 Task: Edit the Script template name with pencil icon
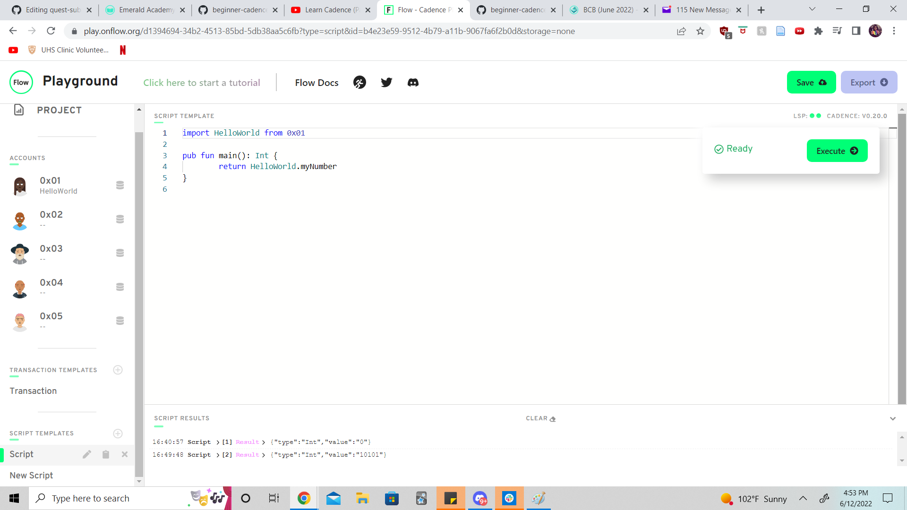click(x=87, y=454)
